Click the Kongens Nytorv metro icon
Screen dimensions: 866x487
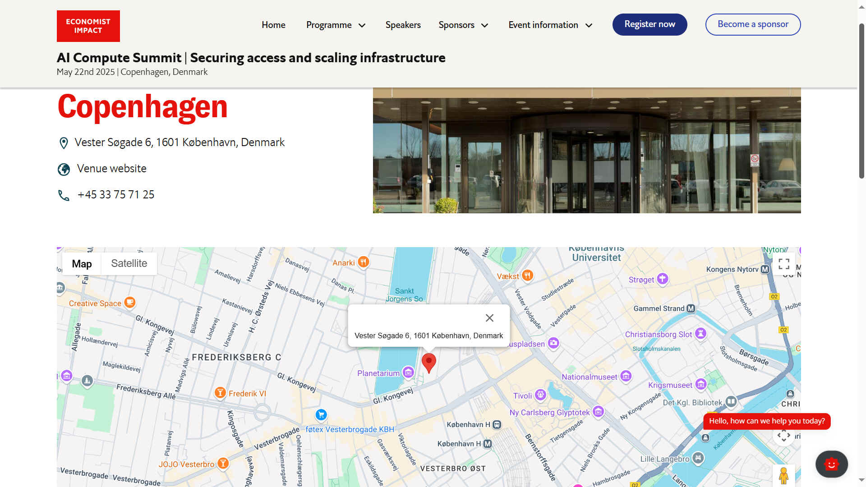point(765,269)
